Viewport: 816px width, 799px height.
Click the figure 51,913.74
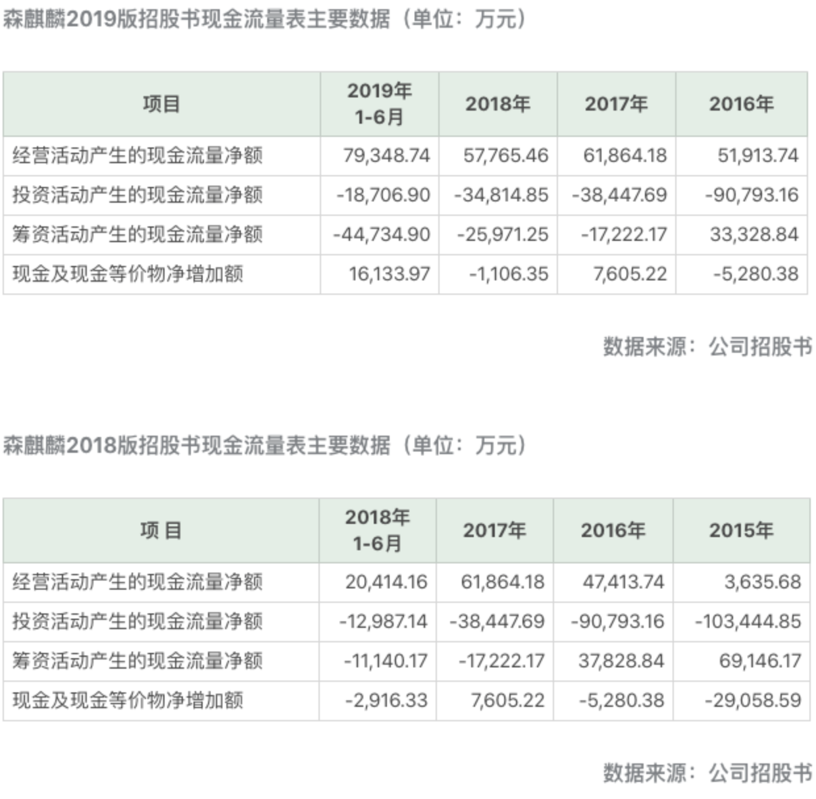tap(757, 155)
